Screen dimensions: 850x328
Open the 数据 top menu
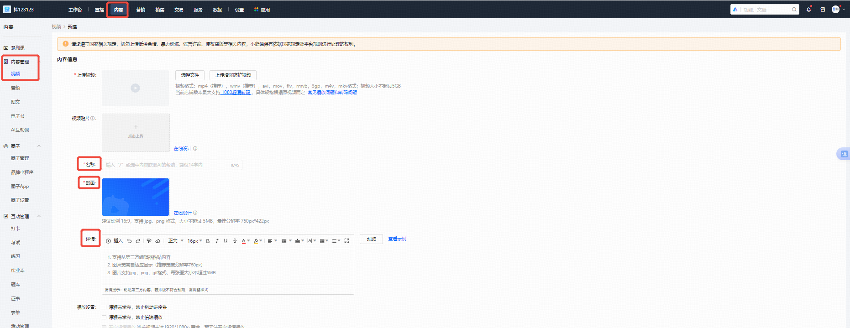tap(217, 10)
